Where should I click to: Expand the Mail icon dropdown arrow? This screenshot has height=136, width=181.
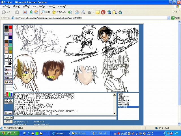tap(79, 12)
